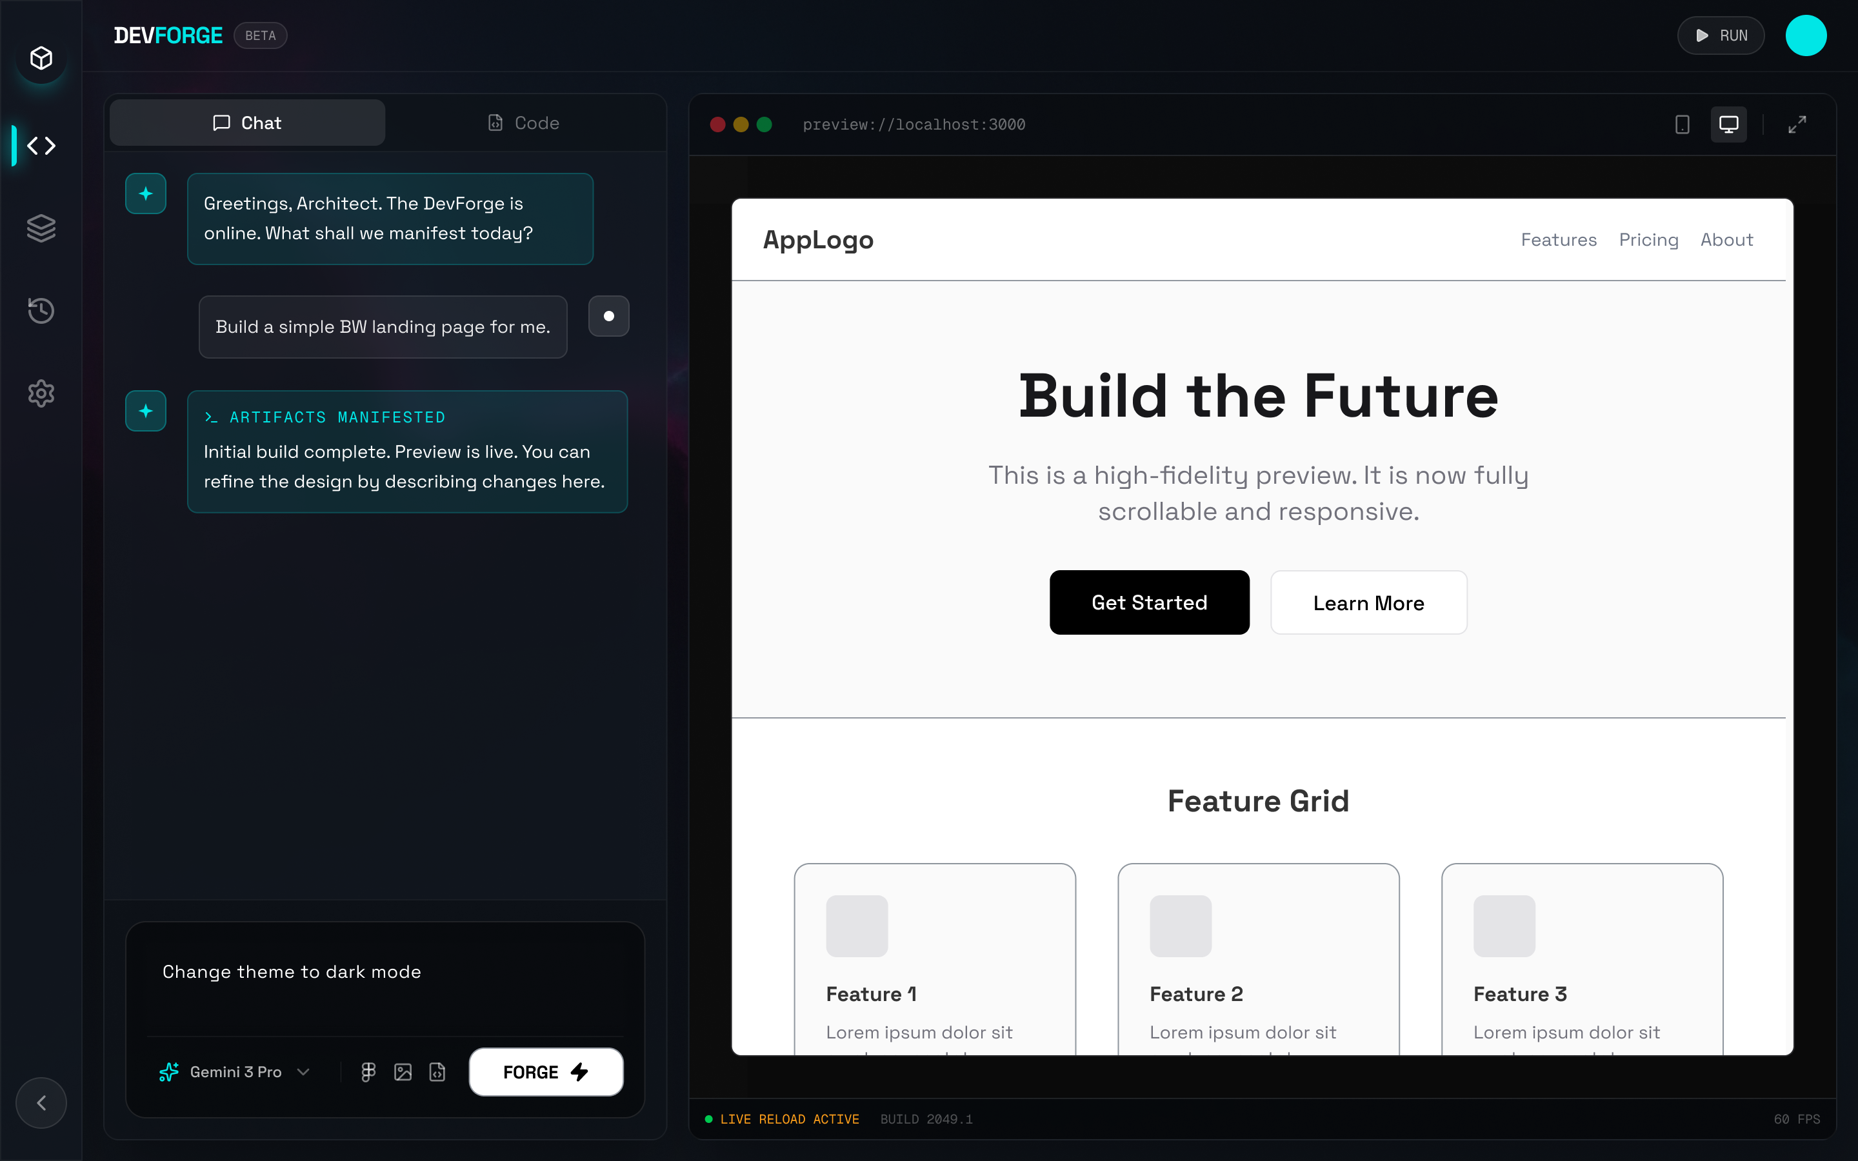Attach a code file icon
This screenshot has width=1858, height=1161.
tap(437, 1072)
